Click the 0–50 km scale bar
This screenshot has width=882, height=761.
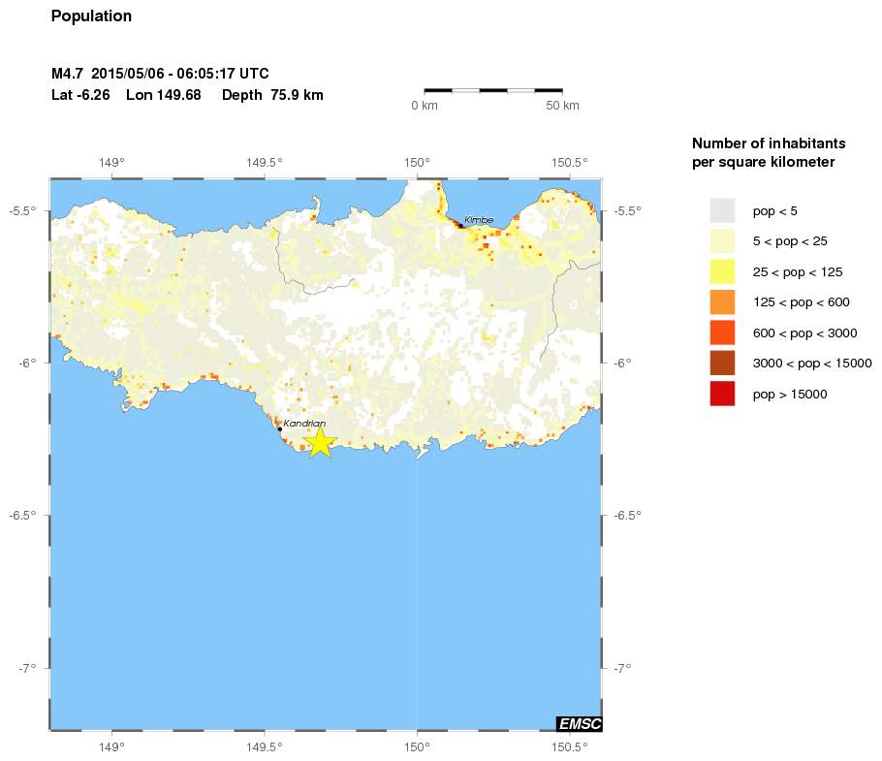[x=493, y=90]
